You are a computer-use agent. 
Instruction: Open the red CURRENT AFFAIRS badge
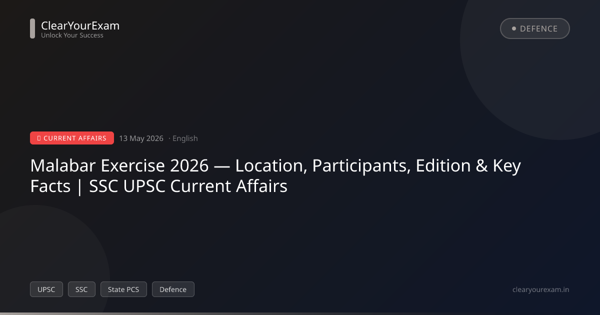72,138
